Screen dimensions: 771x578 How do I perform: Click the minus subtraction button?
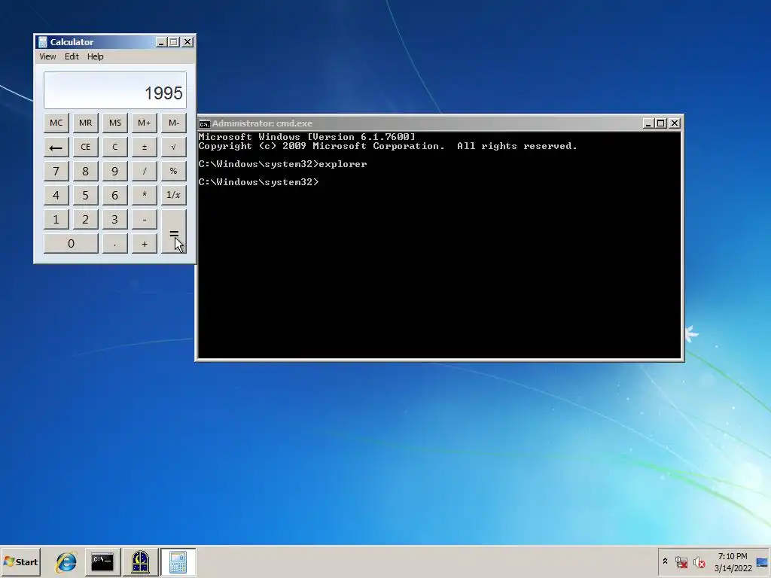[144, 219]
